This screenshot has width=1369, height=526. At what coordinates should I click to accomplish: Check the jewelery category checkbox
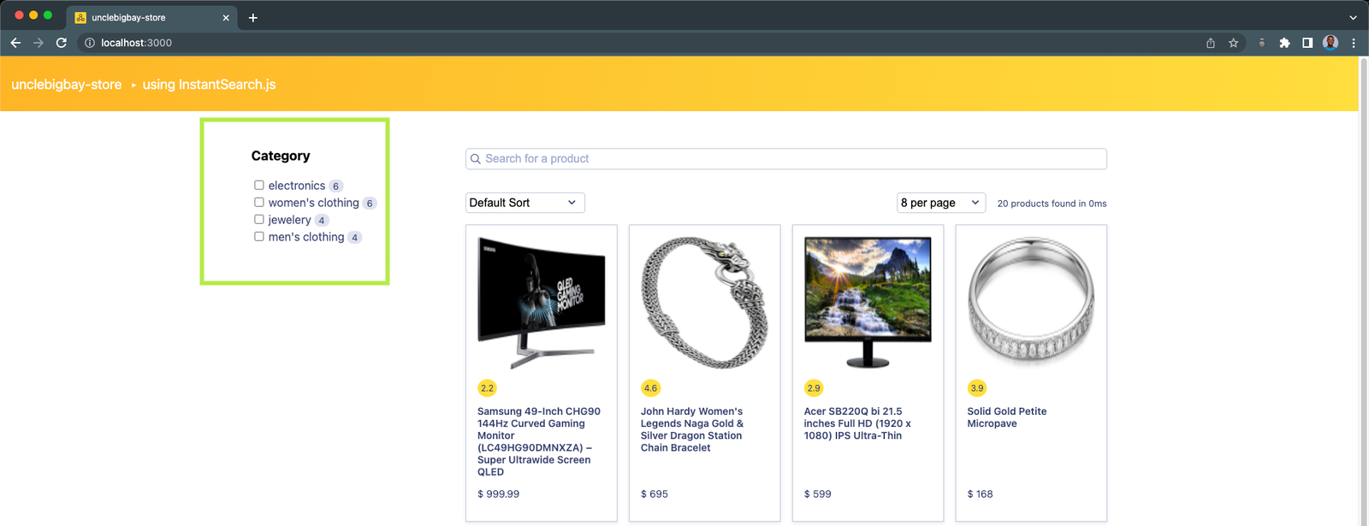(x=258, y=219)
